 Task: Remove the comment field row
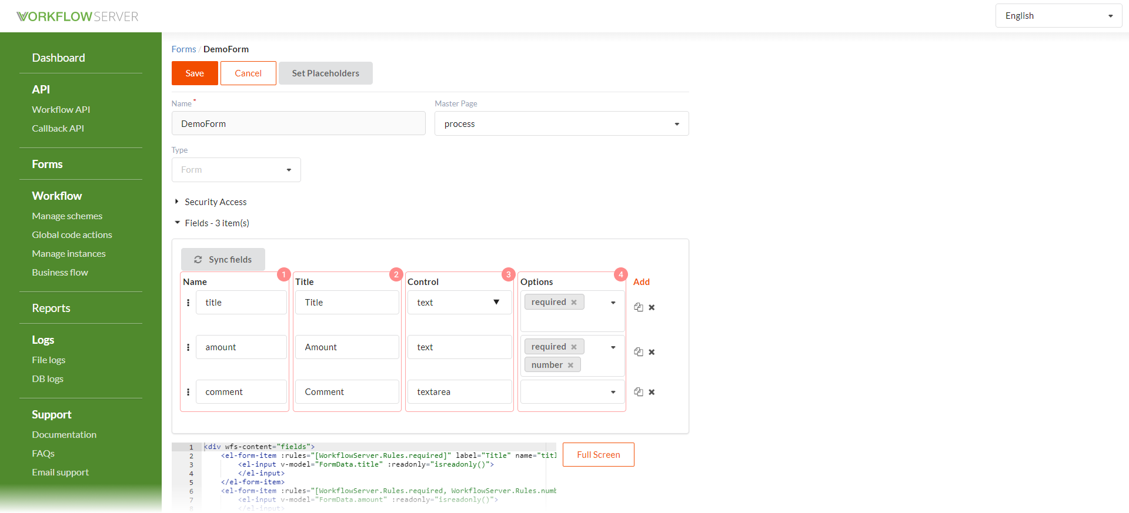(x=652, y=392)
